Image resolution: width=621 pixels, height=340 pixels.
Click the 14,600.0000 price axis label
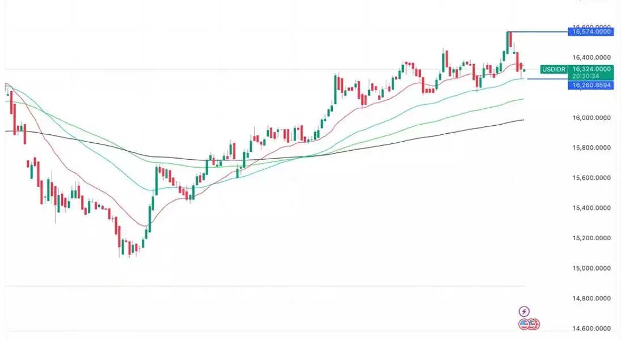click(x=592, y=328)
